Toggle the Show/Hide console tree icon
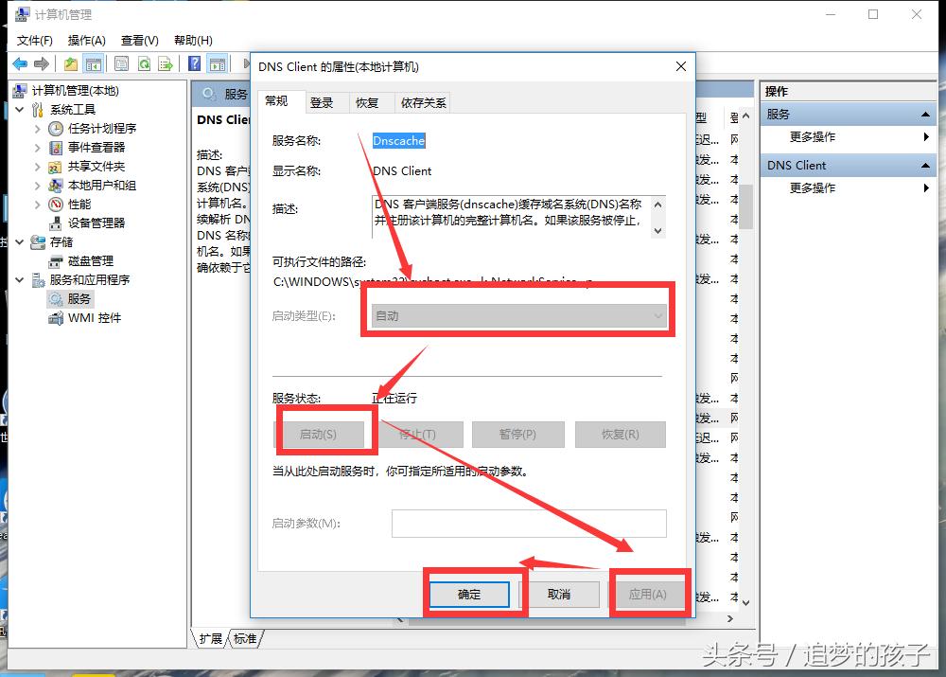Image resolution: width=946 pixels, height=677 pixels. [94, 63]
